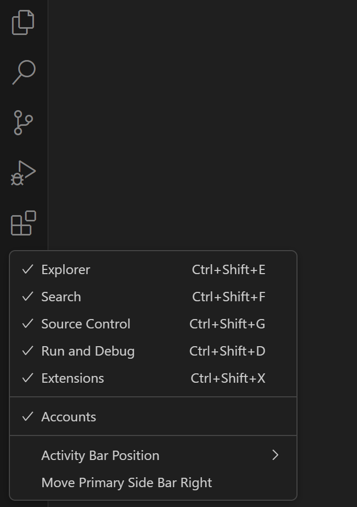The width and height of the screenshot is (357, 507).
Task: Select the Source Control branch icon
Action: (23, 122)
